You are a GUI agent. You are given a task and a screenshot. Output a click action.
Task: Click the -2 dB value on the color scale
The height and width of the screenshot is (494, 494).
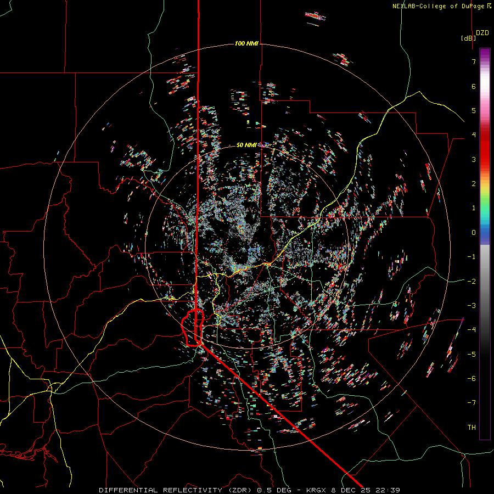[x=471, y=281]
